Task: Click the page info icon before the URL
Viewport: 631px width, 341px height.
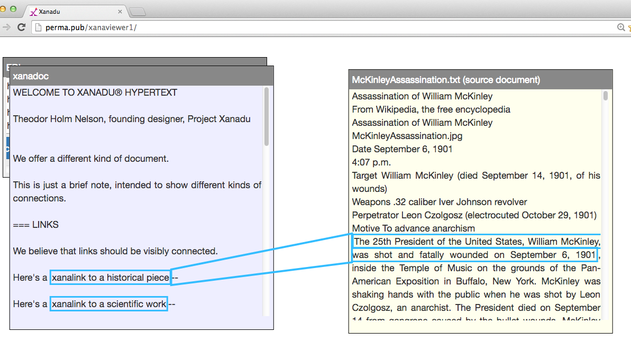Action: pos(38,27)
